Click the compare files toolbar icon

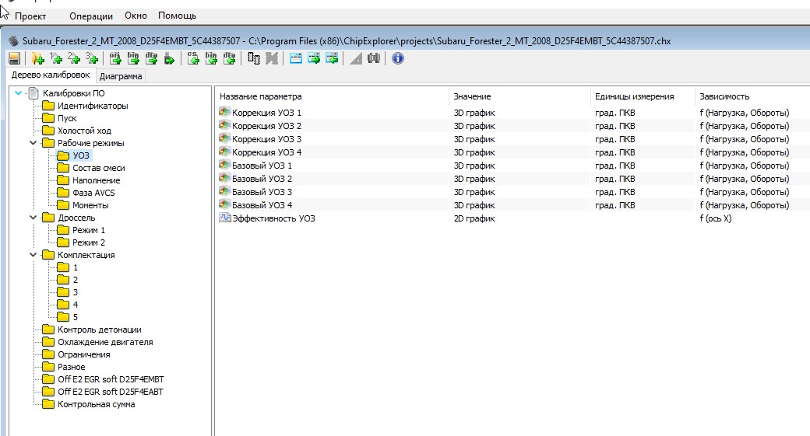(254, 58)
